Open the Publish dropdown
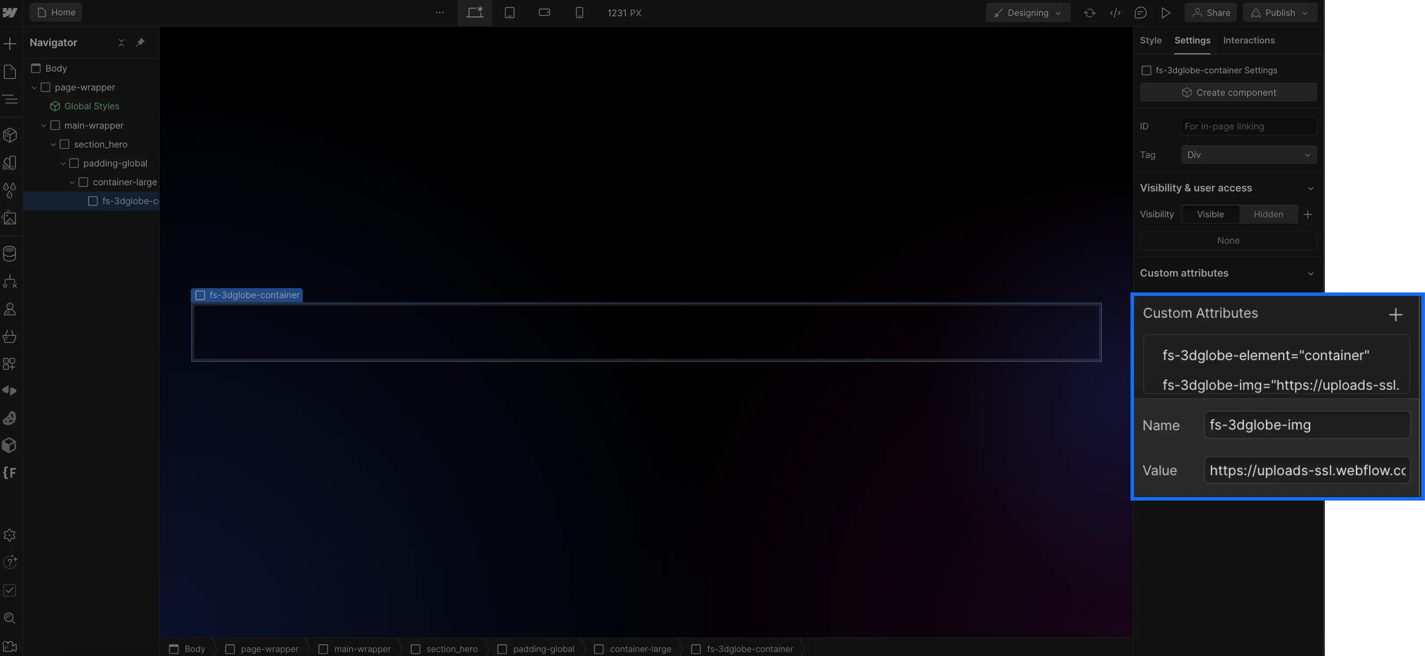The width and height of the screenshot is (1425, 656). pos(1280,13)
